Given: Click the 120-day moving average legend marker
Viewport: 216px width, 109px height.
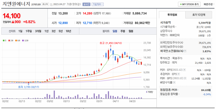Looking at the screenshot, I should tap(23, 41).
